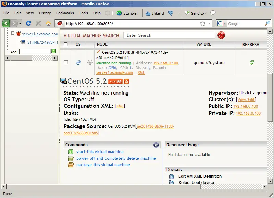Click the green Add go button
Viewport: 274px width, 198px height.
click(x=54, y=51)
